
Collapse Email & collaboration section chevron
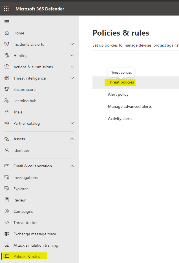(72, 166)
